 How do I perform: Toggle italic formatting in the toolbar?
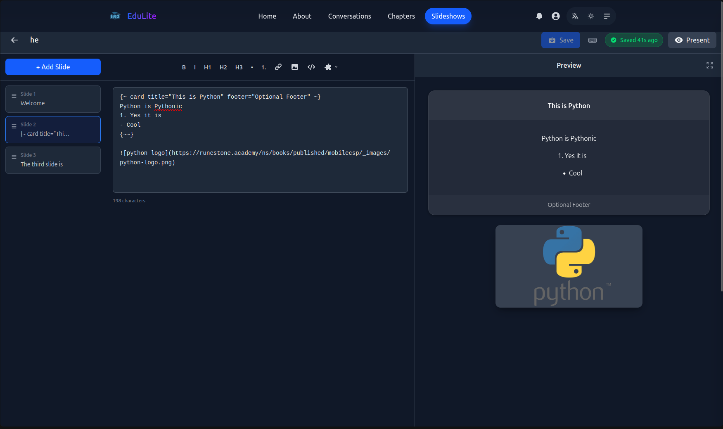pyautogui.click(x=195, y=67)
